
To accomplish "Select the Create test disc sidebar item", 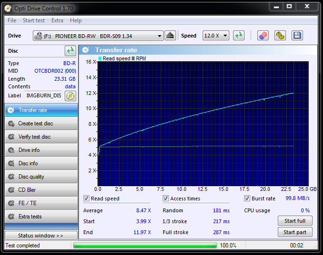I will click(x=41, y=123).
